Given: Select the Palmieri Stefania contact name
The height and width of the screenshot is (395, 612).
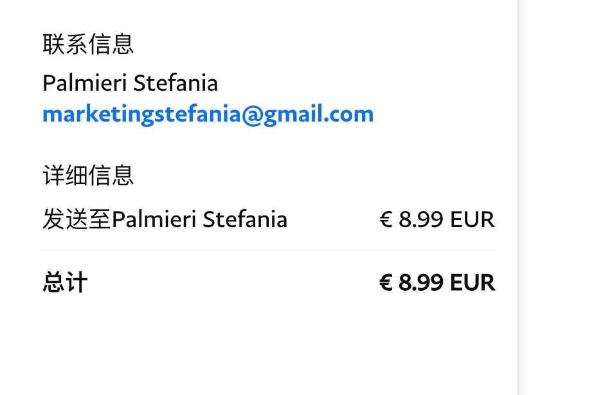Looking at the screenshot, I should pyautogui.click(x=130, y=83).
